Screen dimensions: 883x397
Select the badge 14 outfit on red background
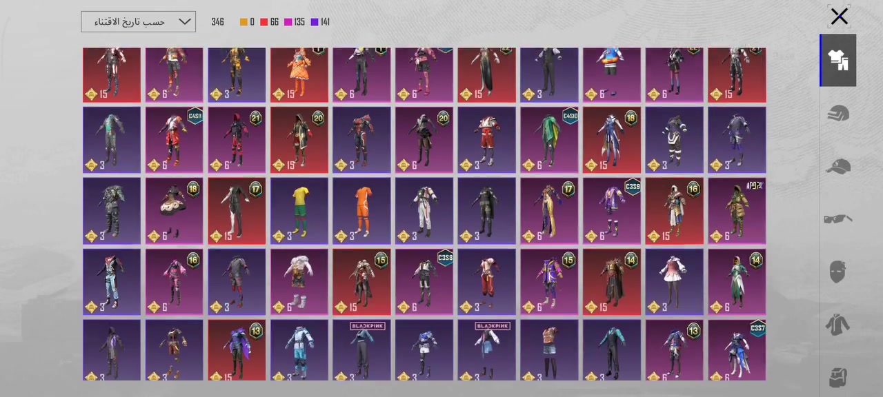tap(612, 282)
